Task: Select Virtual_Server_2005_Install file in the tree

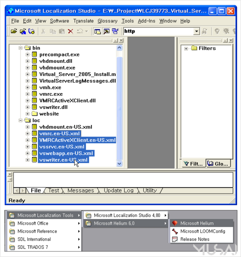Action: 77,74
